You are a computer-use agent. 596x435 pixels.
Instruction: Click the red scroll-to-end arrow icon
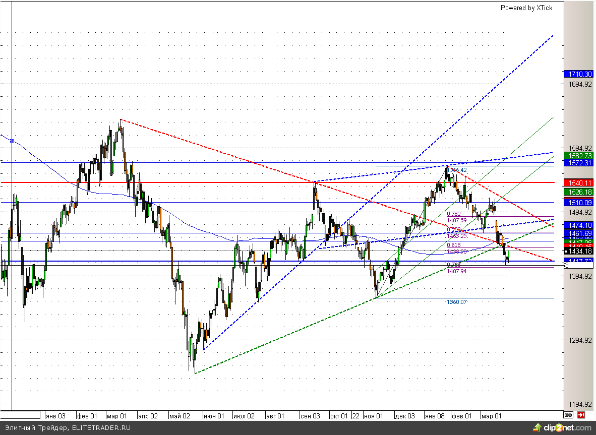tap(581, 415)
